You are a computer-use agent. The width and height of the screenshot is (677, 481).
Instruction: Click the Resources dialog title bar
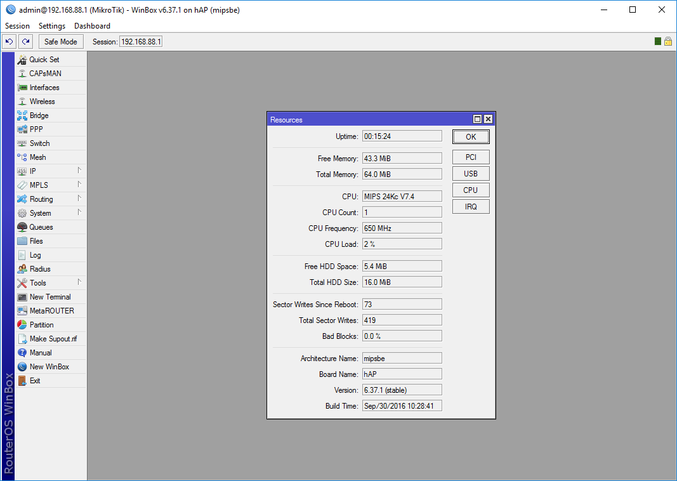pos(370,119)
